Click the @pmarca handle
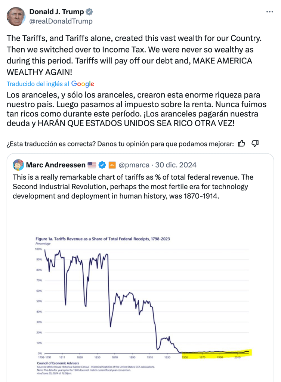The image size is (281, 382). pos(134,165)
